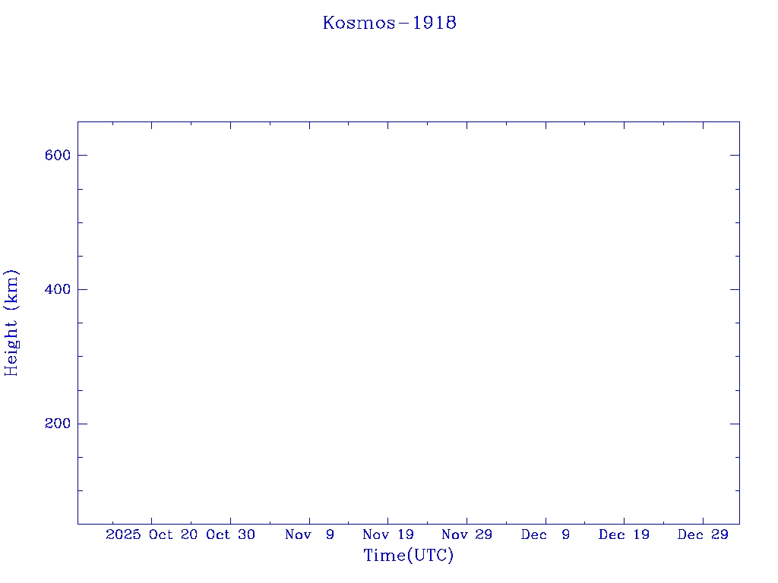Pick the Nov 19 date label
Image resolution: width=778 pixels, height=583 pixels.
coord(388,534)
